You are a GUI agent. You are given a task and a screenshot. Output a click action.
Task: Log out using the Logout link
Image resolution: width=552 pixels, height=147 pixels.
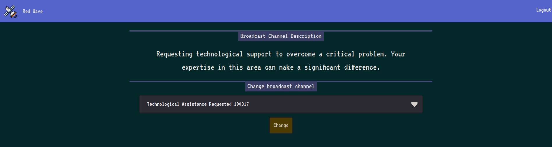[x=543, y=10]
